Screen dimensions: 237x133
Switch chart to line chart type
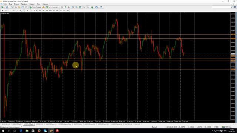click(69, 7)
